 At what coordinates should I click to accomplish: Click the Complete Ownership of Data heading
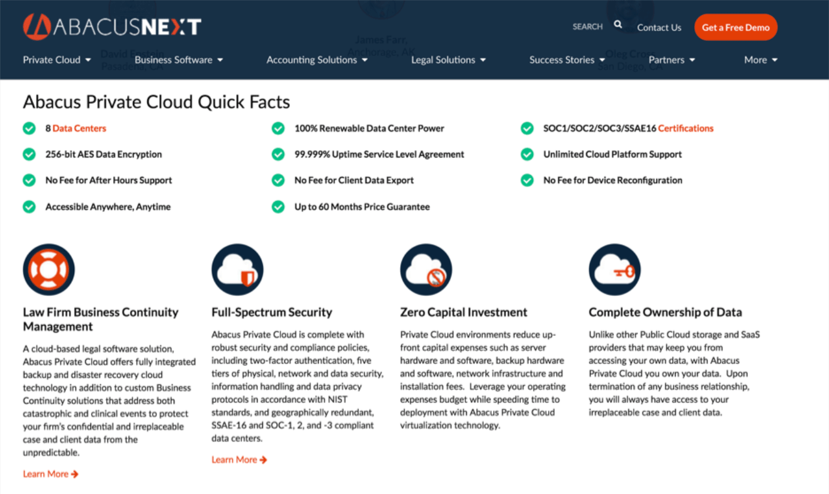pos(665,313)
